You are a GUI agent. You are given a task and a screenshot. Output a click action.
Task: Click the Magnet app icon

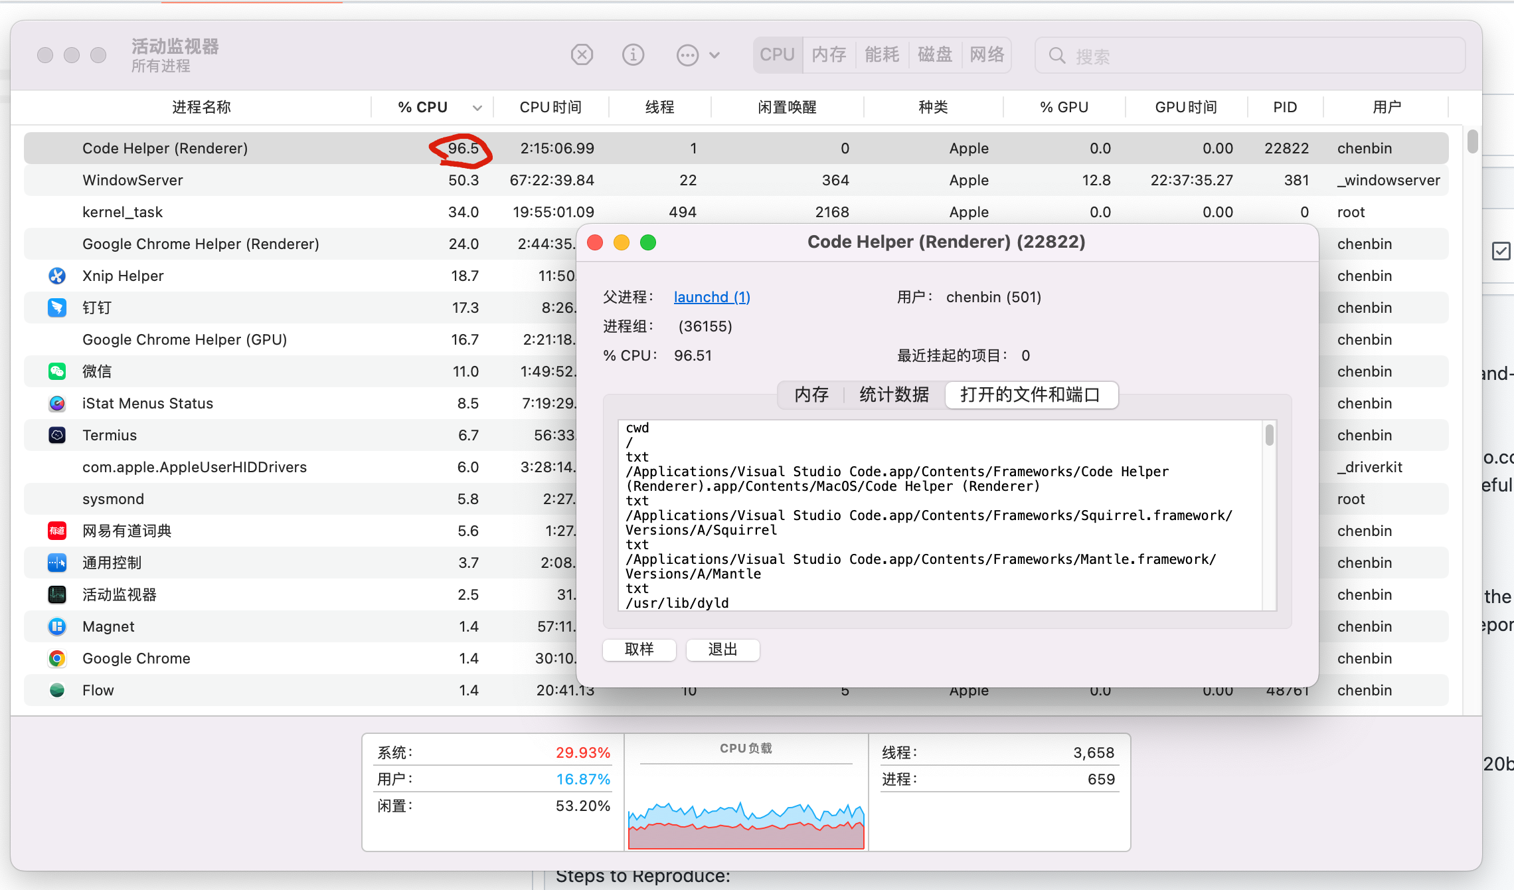pyautogui.click(x=57, y=626)
